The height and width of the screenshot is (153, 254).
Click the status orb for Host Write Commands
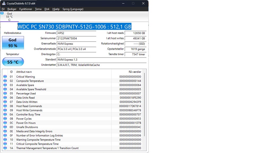tap(5, 110)
